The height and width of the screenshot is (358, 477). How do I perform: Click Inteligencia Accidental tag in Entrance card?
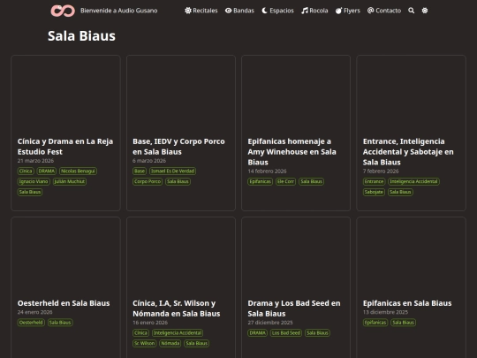413,181
